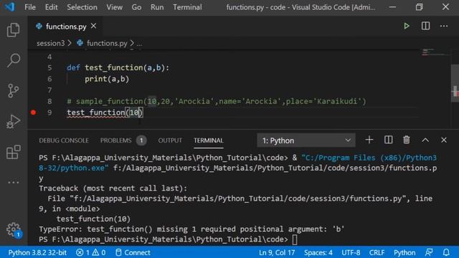Open the Edit menu
Viewport: 459px width, 258px height.
pyautogui.click(x=51, y=7)
